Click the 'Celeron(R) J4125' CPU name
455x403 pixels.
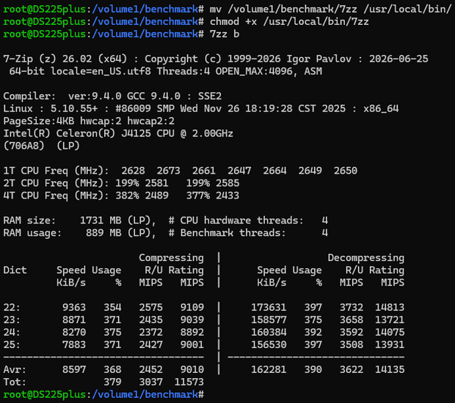pos(103,133)
